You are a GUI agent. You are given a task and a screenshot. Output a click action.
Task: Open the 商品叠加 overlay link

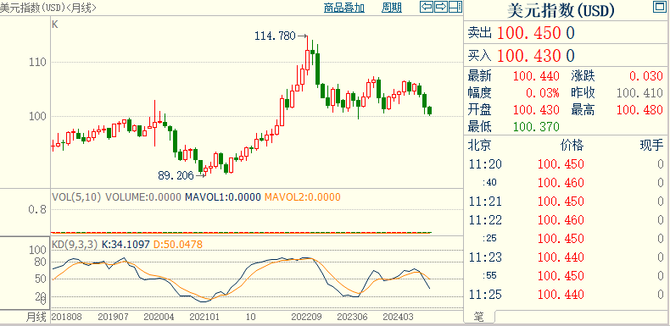pos(344,8)
